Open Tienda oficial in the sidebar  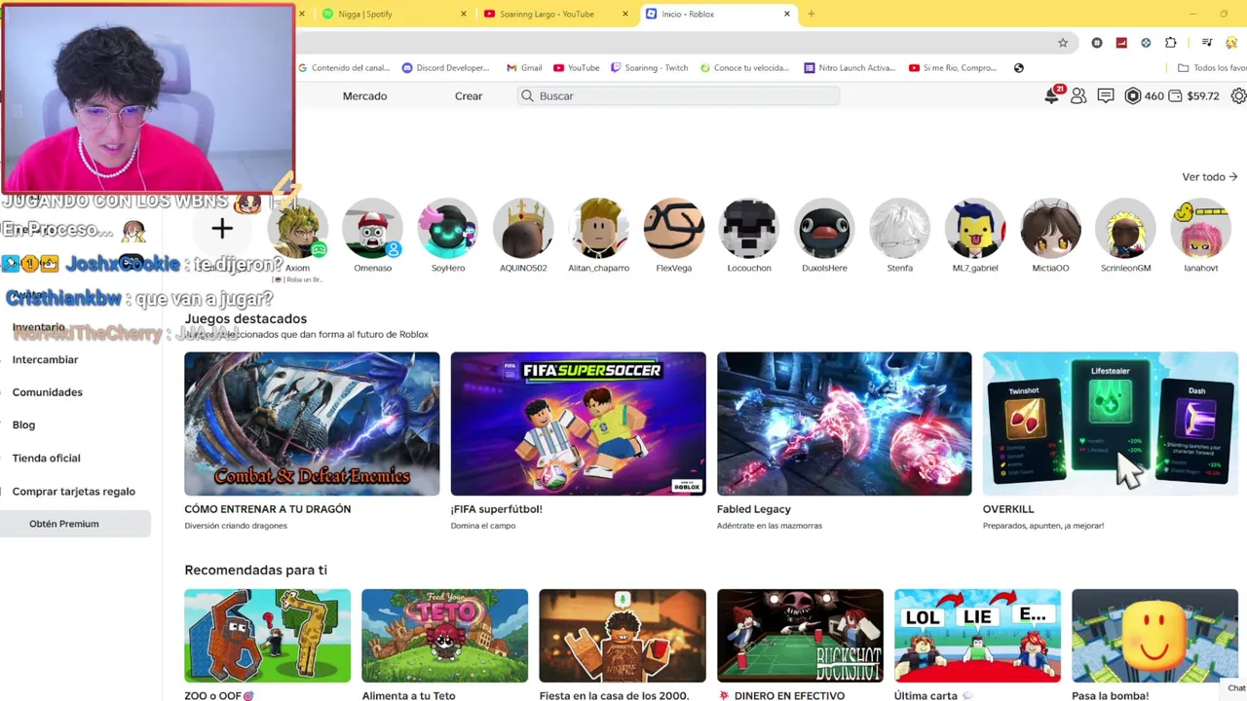coord(46,459)
